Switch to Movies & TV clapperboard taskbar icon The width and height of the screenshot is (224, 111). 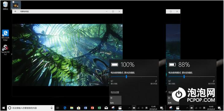120,108
